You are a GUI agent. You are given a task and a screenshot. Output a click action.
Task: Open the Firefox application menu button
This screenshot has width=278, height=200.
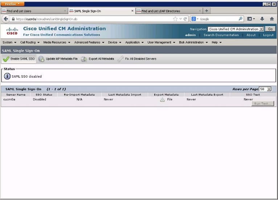(12, 4)
